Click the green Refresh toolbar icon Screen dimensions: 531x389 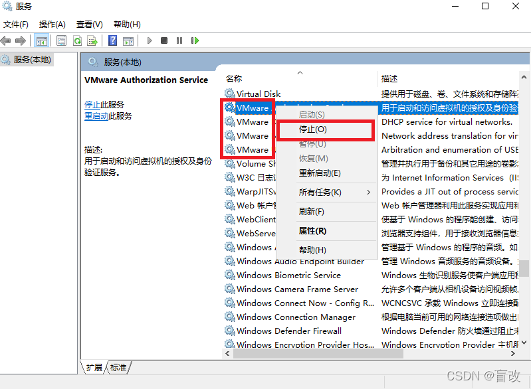(x=77, y=41)
